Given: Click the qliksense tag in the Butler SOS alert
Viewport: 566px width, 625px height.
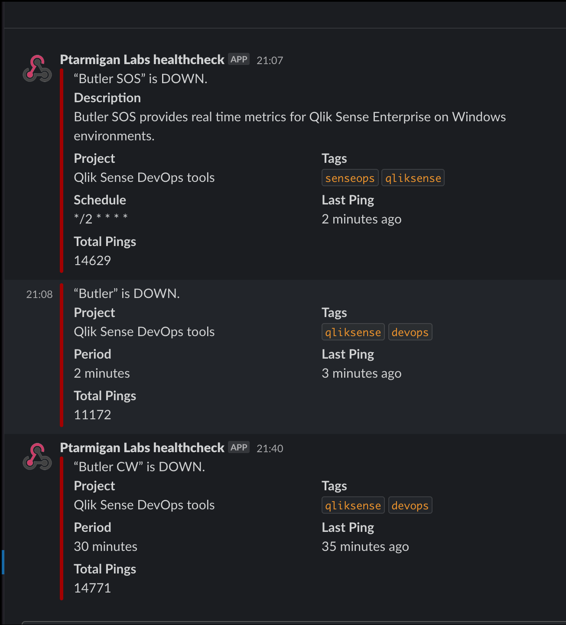Looking at the screenshot, I should click(x=413, y=178).
